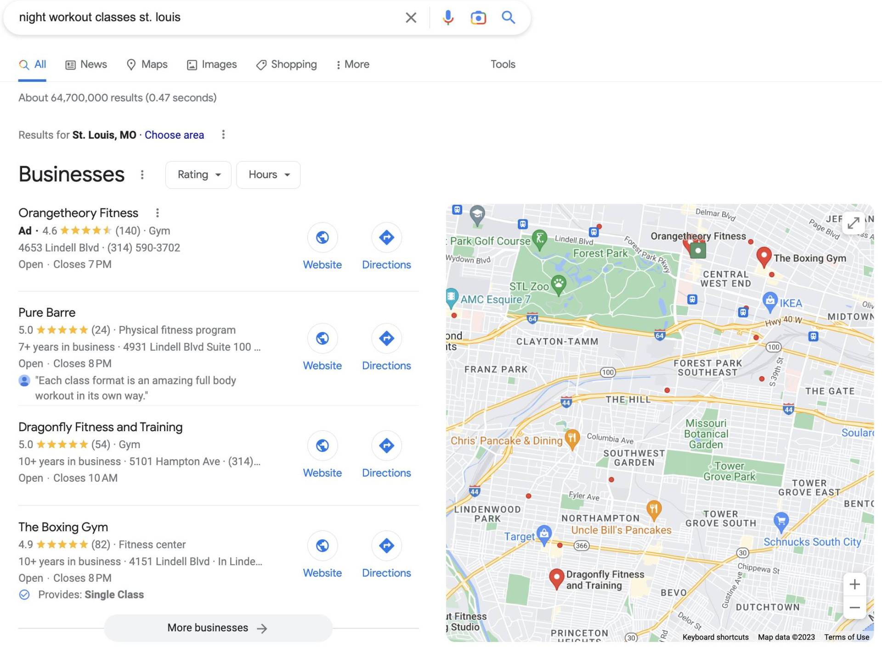Zoom in on the map
The width and height of the screenshot is (882, 647).
[854, 584]
